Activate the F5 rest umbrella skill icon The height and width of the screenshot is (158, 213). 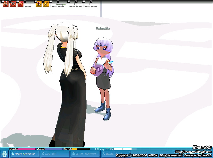39,4
